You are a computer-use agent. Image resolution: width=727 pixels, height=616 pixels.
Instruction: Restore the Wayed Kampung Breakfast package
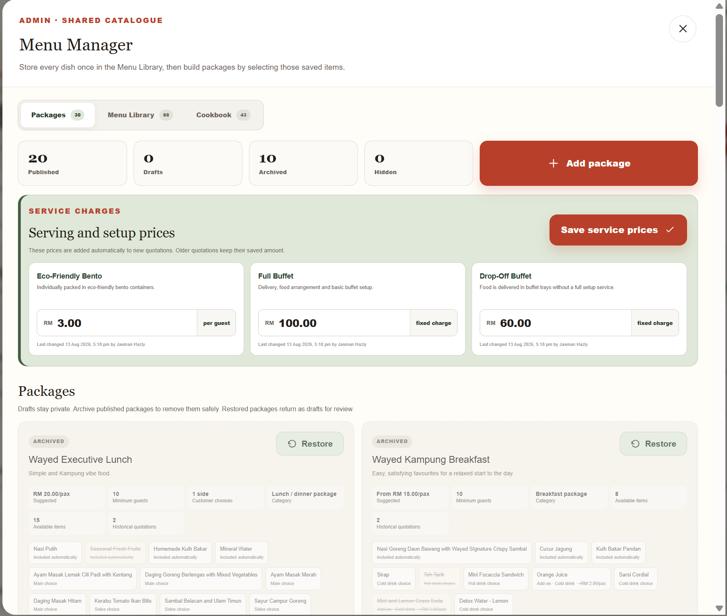coord(653,444)
